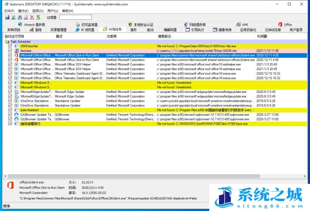Uncheck the \KMSAutoNet entry checkbox

click(x=10, y=46)
